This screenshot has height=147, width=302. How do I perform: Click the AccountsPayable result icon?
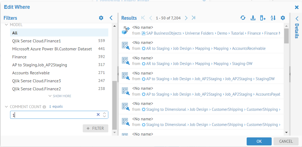tap(126, 91)
